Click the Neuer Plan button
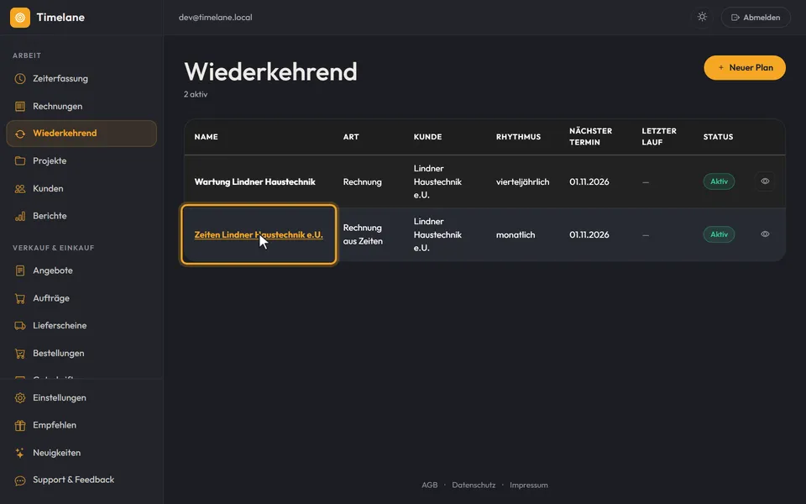 click(745, 67)
